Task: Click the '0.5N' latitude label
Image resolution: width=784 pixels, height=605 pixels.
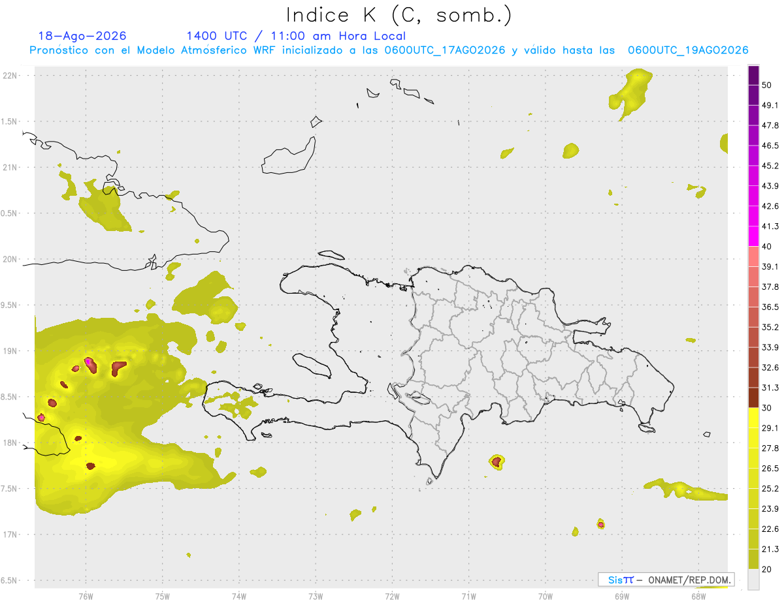Action: pos(8,213)
